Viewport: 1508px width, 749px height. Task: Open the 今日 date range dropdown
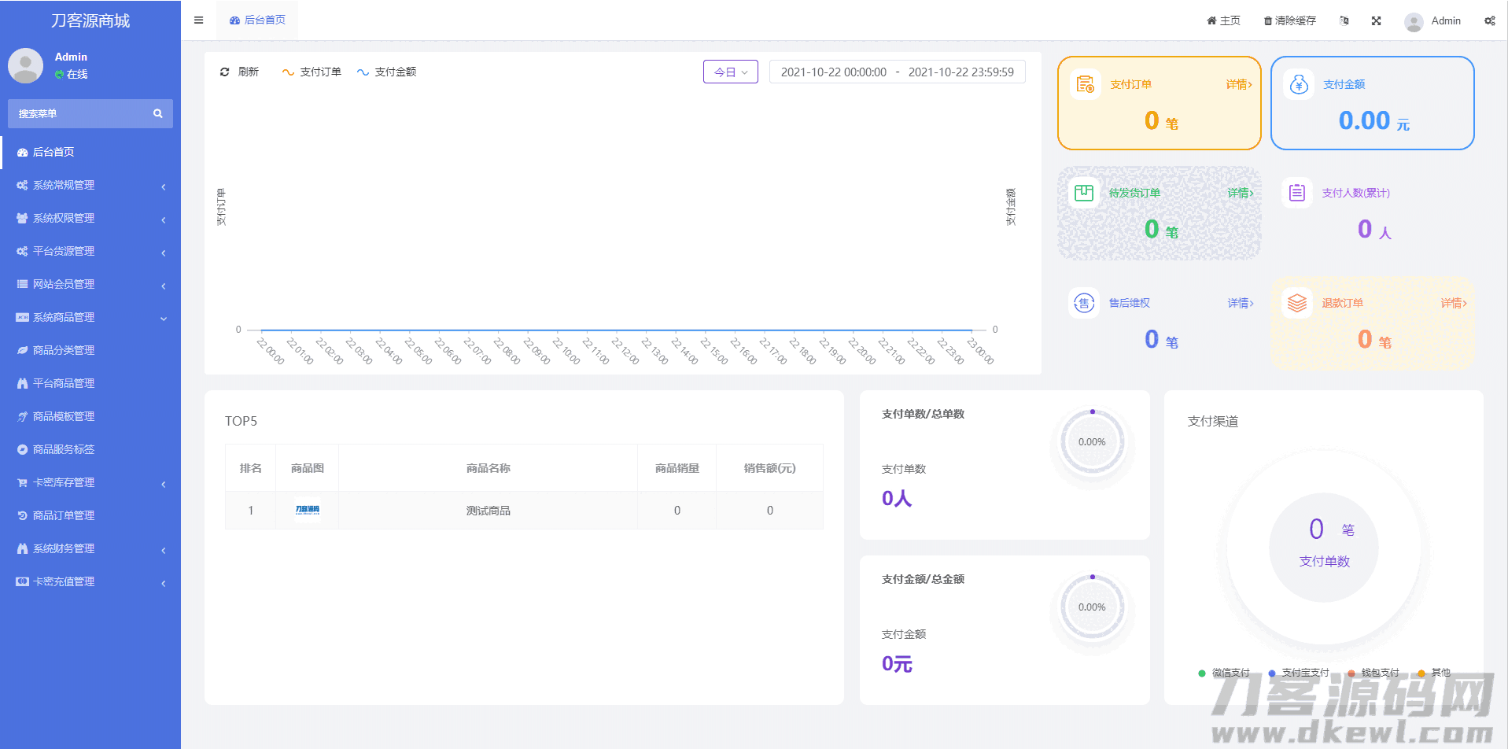(730, 72)
